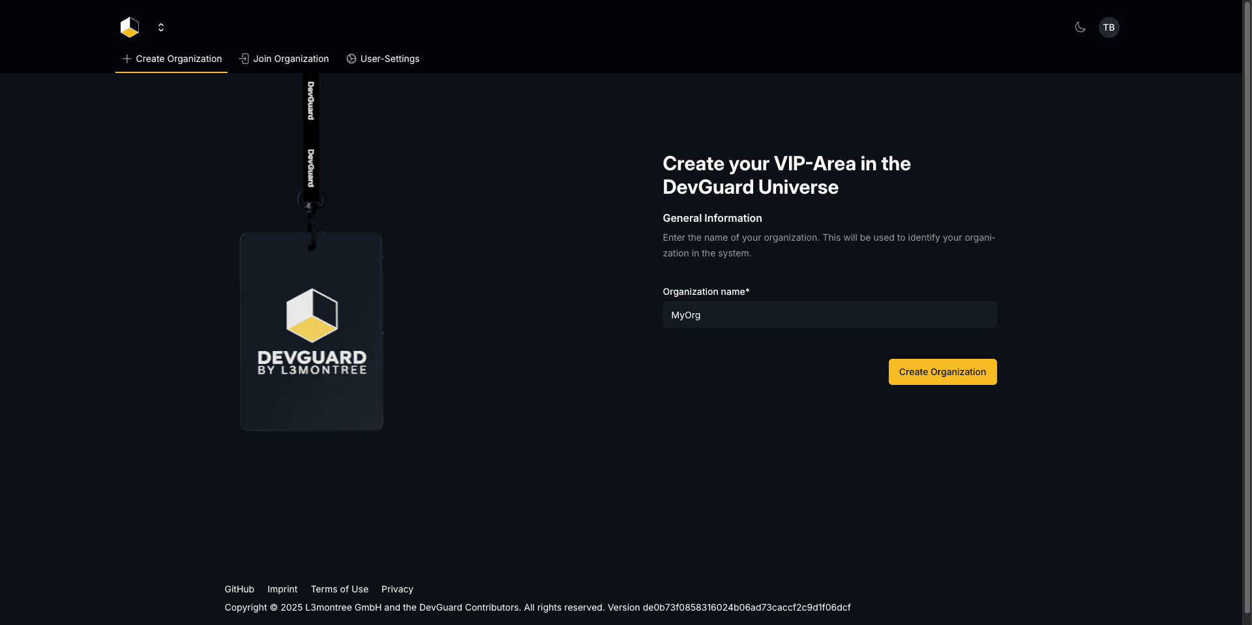Viewport: 1252px width, 625px height.
Task: Click the DevGuard cube logo in header
Action: [x=130, y=27]
